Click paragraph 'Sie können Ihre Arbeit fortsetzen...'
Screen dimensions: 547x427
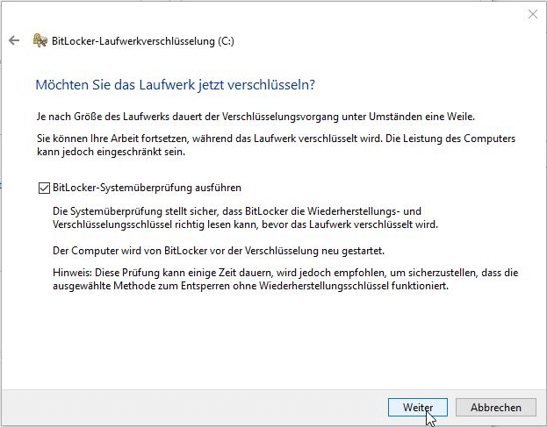276,145
